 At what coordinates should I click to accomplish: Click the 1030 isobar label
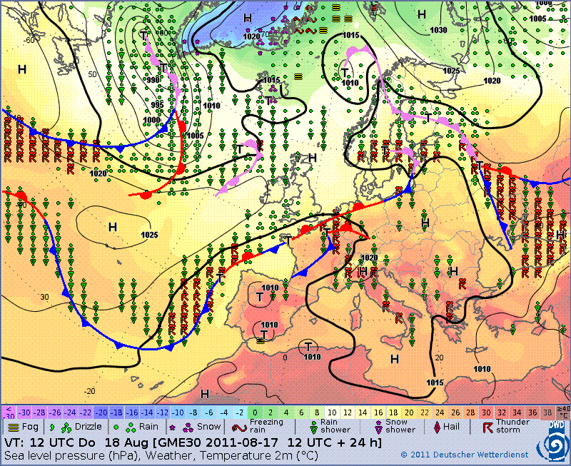(x=438, y=30)
